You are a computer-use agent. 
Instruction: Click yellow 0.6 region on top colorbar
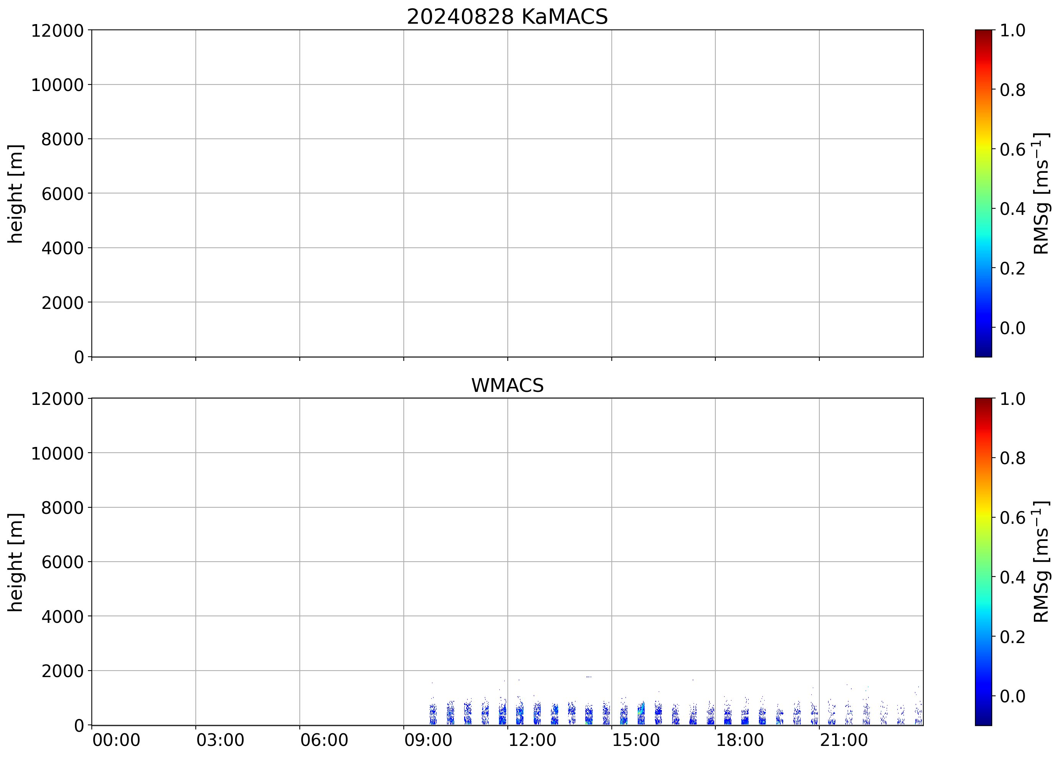pyautogui.click(x=983, y=149)
